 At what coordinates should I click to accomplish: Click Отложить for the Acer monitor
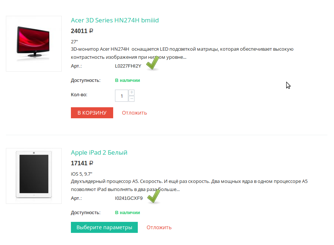[x=134, y=113]
